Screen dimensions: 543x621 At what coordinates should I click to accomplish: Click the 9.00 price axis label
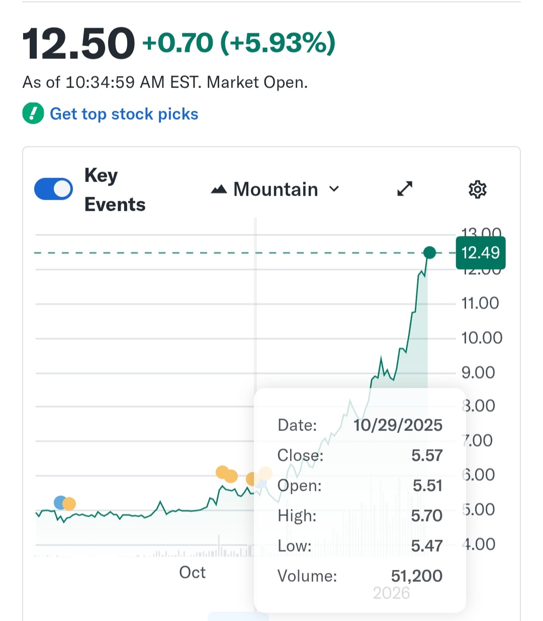478,373
